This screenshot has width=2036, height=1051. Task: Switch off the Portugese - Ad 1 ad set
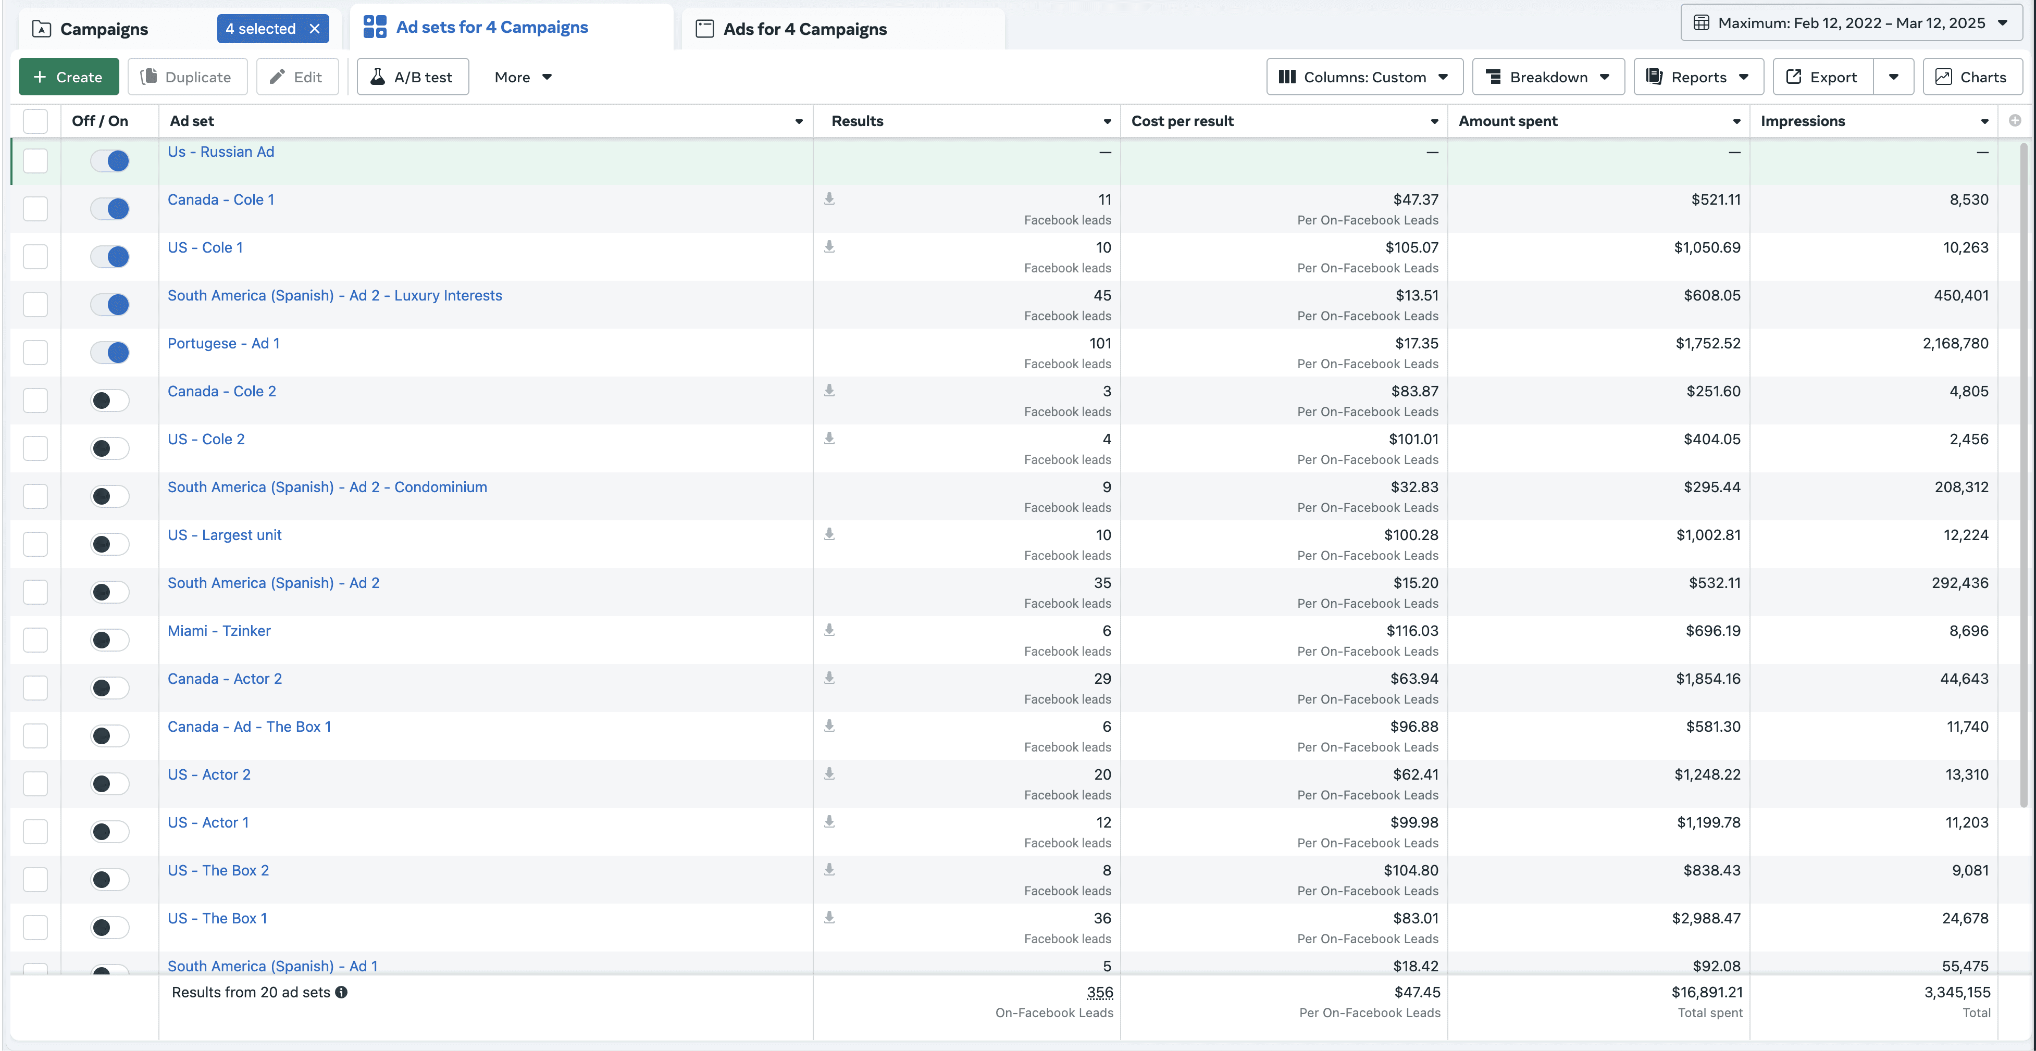pos(110,353)
